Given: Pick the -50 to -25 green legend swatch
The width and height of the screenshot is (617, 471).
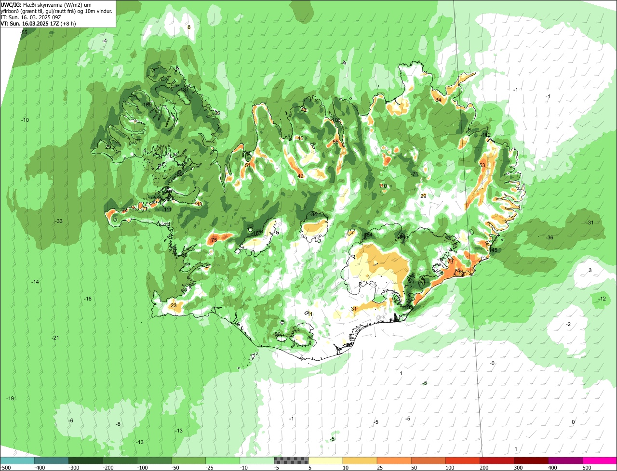Looking at the screenshot, I should coord(188,460).
